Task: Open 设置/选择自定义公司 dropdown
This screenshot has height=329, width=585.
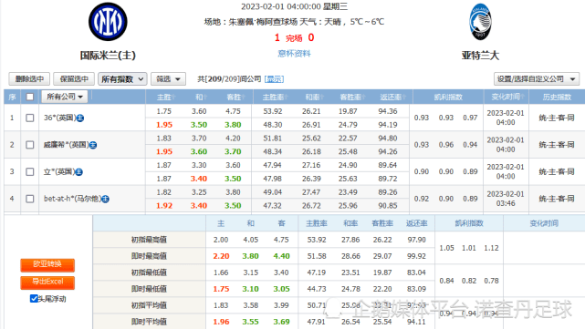Action: point(537,79)
